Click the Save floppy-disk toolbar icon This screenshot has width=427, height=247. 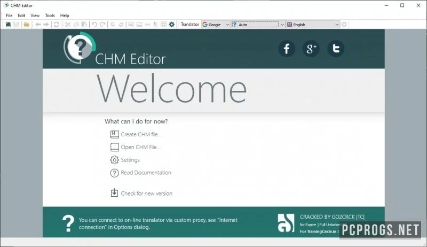point(17,25)
